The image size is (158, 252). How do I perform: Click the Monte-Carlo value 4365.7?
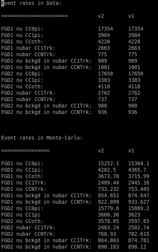[x=139, y=170]
